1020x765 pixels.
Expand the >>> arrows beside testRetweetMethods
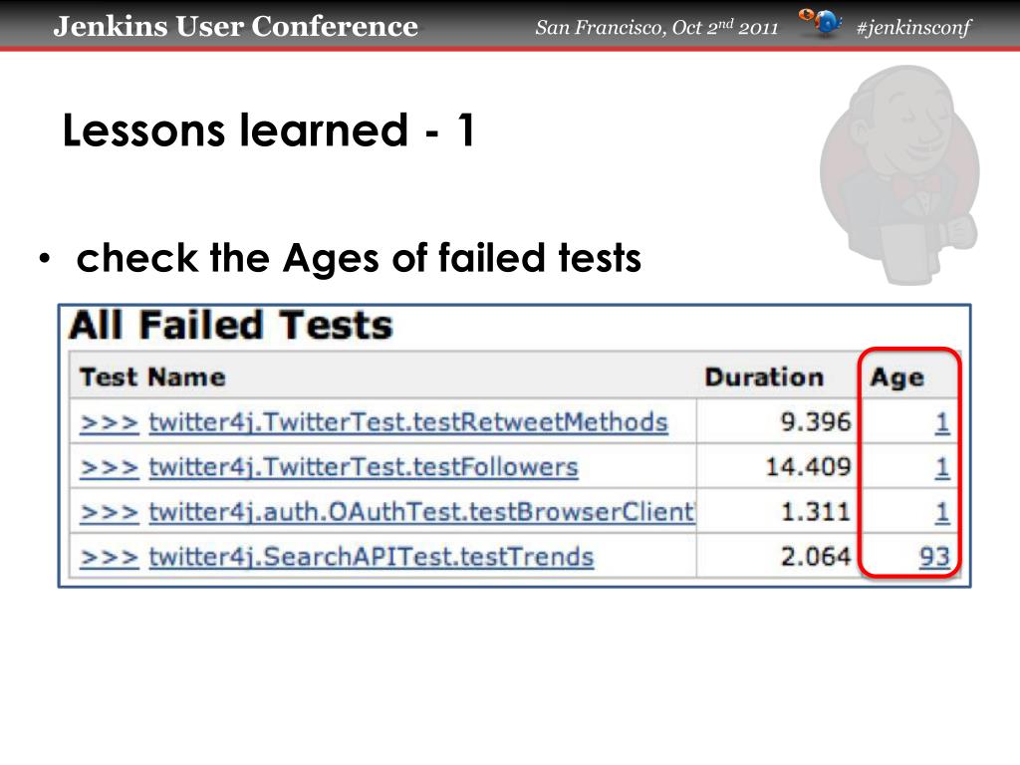(110, 423)
